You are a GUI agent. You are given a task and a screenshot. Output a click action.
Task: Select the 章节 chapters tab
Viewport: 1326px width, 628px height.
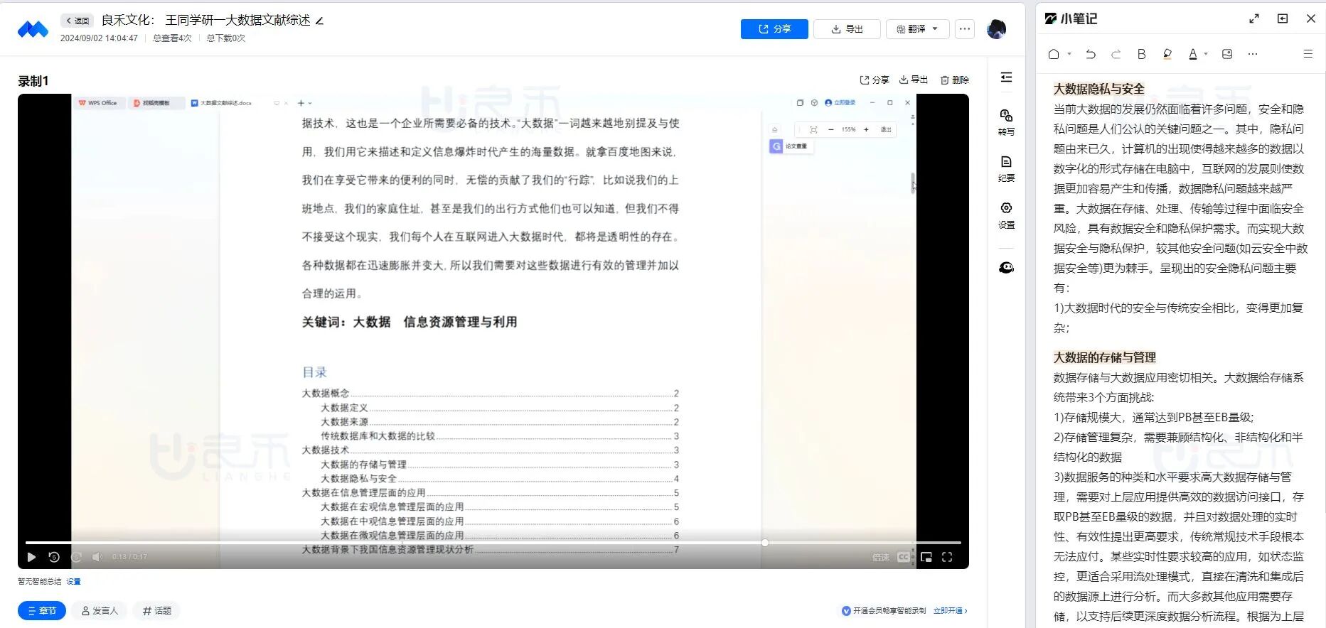(42, 610)
